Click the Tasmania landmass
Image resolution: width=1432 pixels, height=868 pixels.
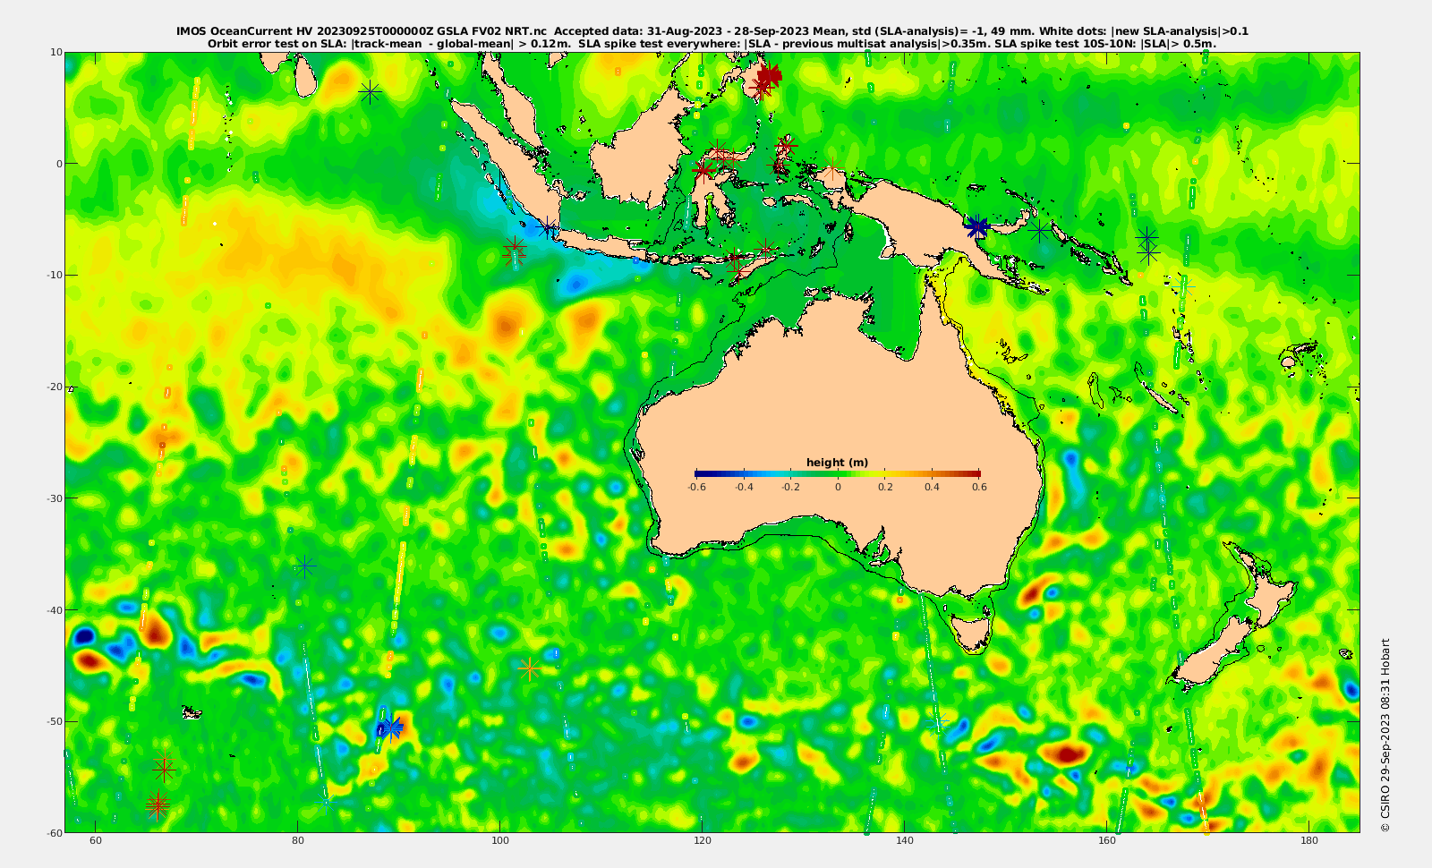pyautogui.click(x=972, y=630)
